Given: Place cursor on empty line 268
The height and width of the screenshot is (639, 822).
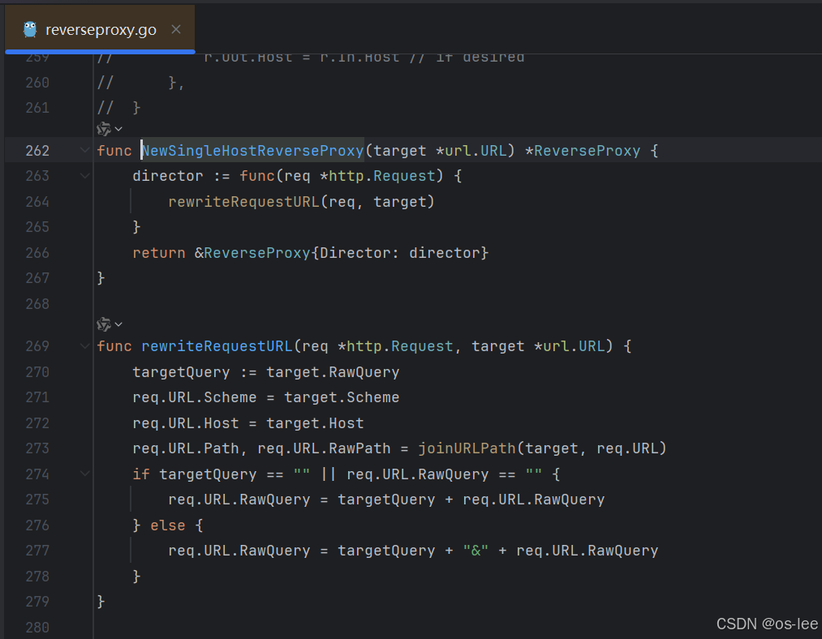Looking at the screenshot, I should coord(325,304).
